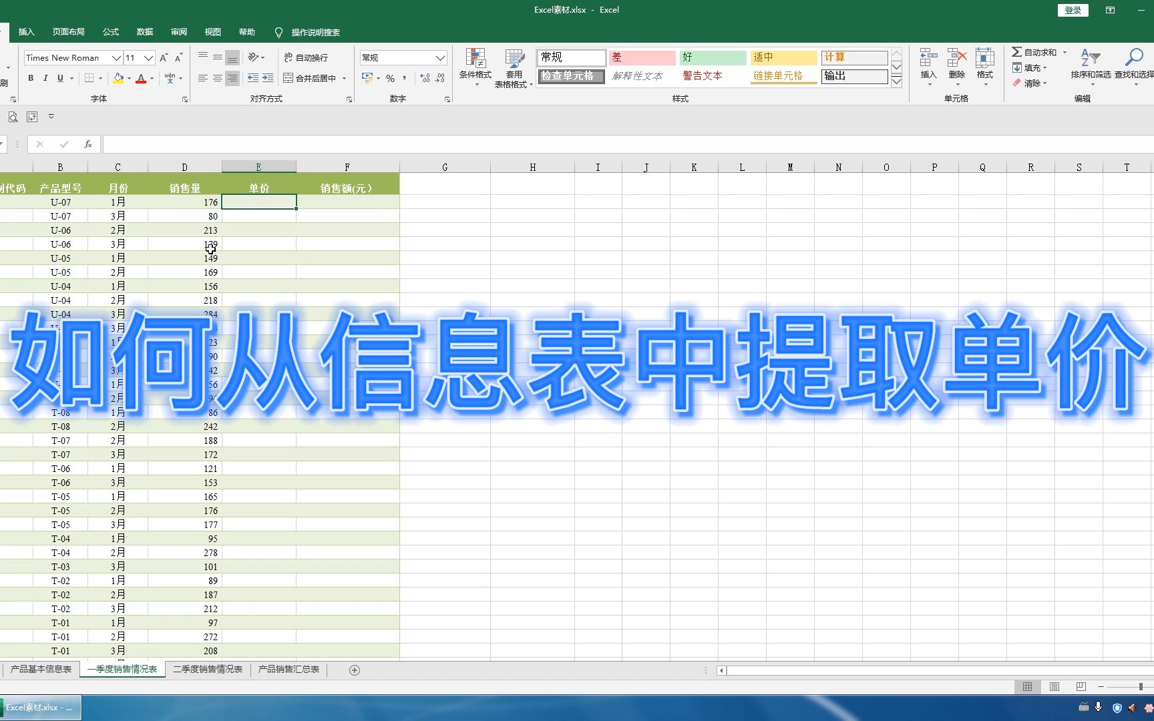Decrease cell indent
Screen dimensions: 1154x721
(x=253, y=78)
